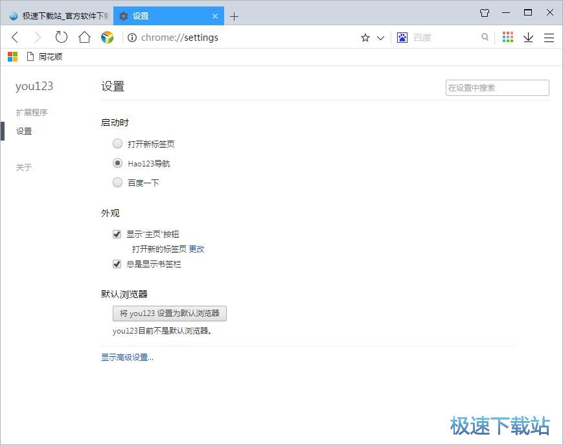Open the 同花顺 bookmark
This screenshot has height=445, width=563.
pos(45,57)
